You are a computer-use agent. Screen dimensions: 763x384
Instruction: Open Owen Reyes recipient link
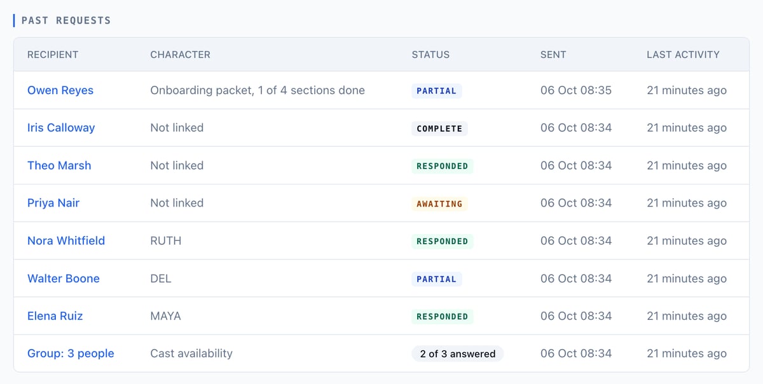coord(60,90)
